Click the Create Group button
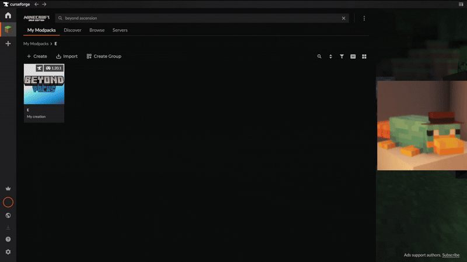The image size is (467, 262). click(x=104, y=56)
